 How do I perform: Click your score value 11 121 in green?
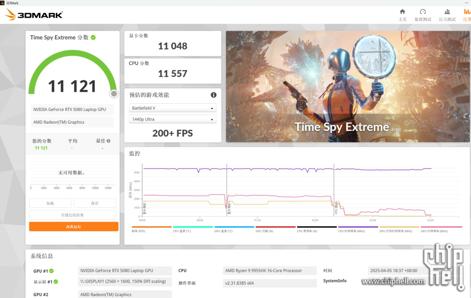tap(41, 148)
